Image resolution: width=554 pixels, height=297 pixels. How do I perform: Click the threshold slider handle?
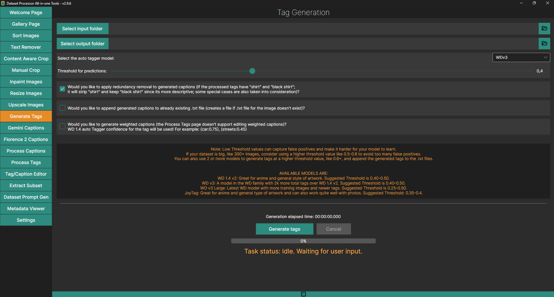tap(252, 71)
